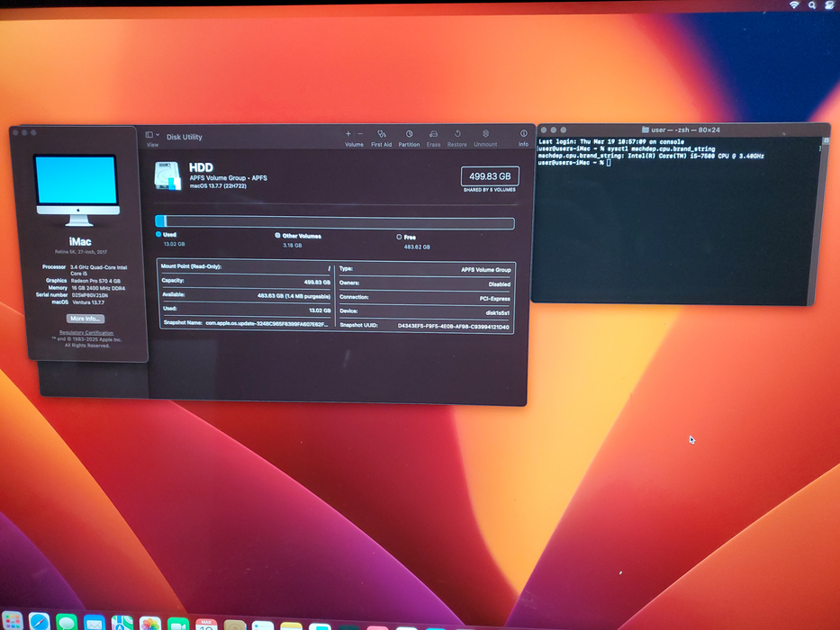Click the 'Retina 5K, 27-inch, 2017' text

point(81,252)
